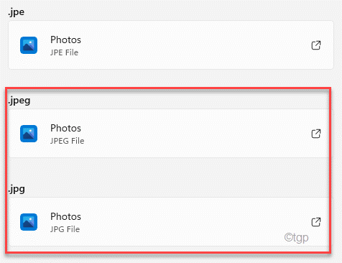Select the Photos label above JPE File

[x=65, y=40]
